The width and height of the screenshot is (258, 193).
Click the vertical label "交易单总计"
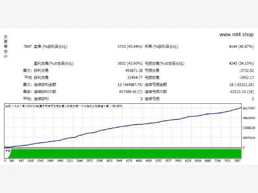pos(6,47)
